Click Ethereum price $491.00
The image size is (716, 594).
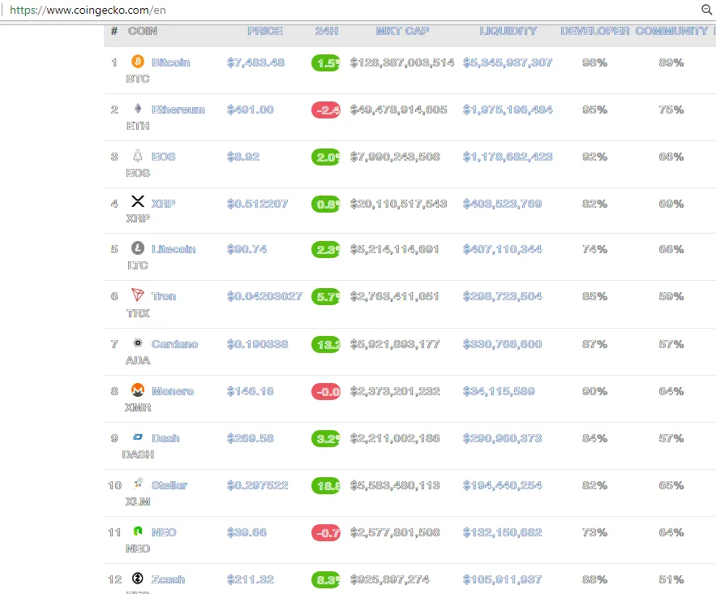(251, 110)
